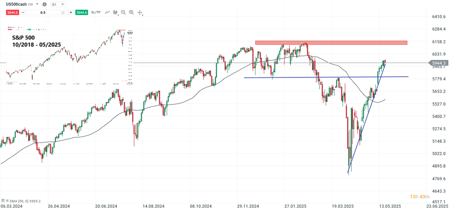This screenshot has height=210, width=451.
Task: Zoom out the chart with the magnifier
Action: [124, 13]
